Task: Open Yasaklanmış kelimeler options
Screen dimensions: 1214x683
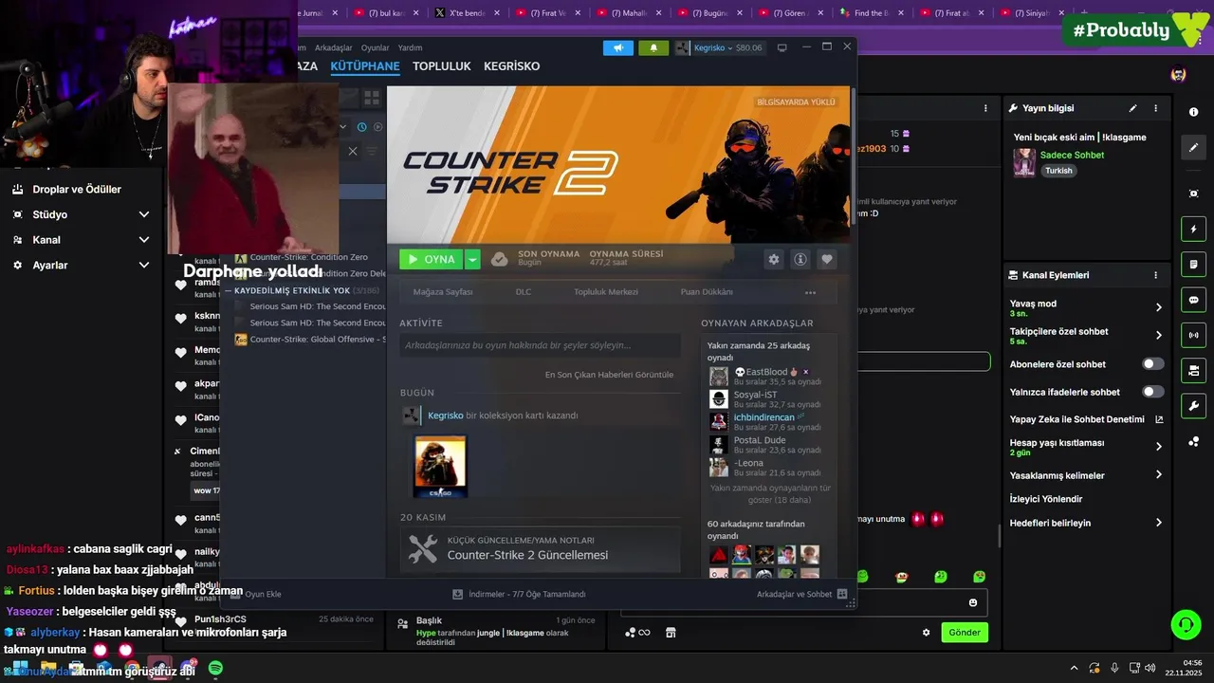Action: click(x=1087, y=475)
